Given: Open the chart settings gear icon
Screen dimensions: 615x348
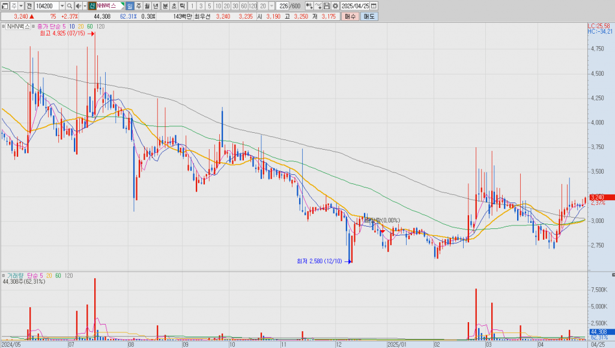Looking at the screenshot, I should tap(336, 6).
